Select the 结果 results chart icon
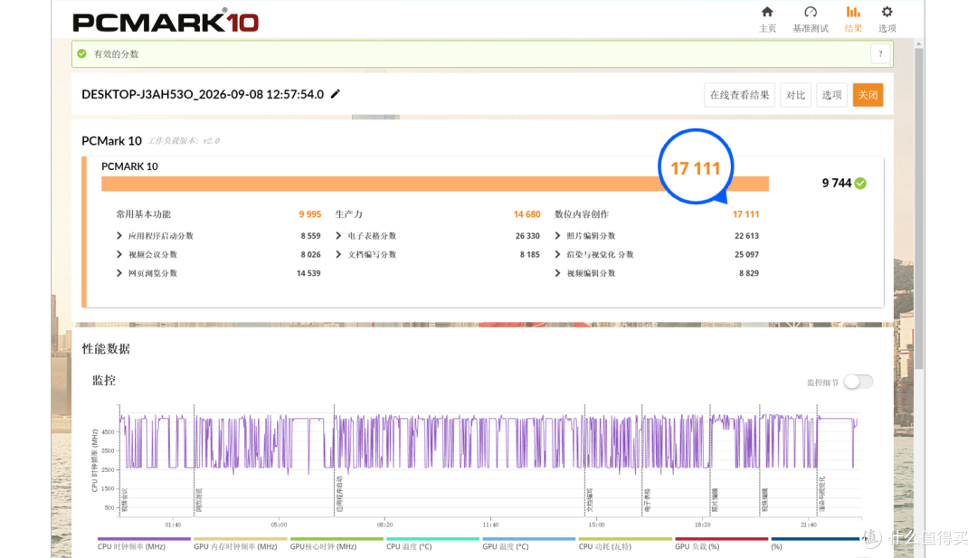Image resolution: width=977 pixels, height=558 pixels. [x=853, y=12]
